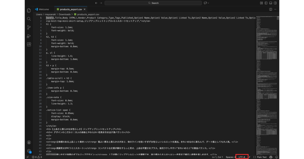Screen dimensions: 304x159
Task: Click '.table-scroll + h3 {' on line 20
Action: point(59,78)
